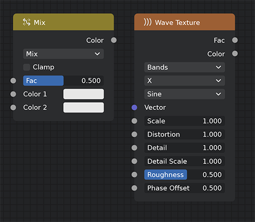Click the Color 2 input socket
This screenshot has height=222, width=255.
(x=13, y=107)
